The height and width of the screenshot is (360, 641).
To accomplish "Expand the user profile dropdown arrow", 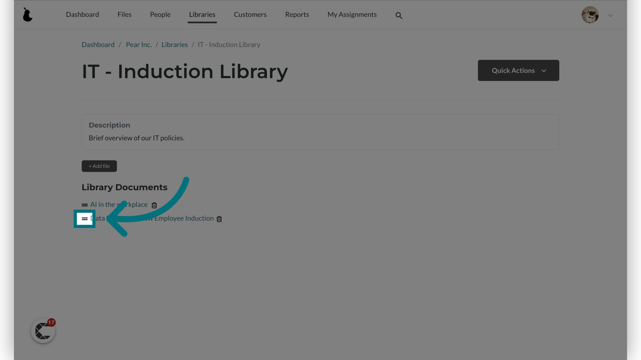I will click(x=610, y=15).
